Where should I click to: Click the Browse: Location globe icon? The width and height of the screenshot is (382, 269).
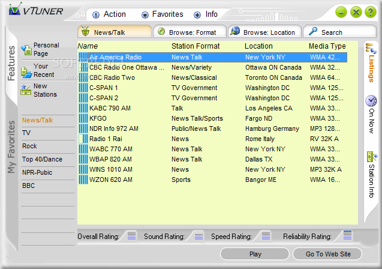click(235, 31)
